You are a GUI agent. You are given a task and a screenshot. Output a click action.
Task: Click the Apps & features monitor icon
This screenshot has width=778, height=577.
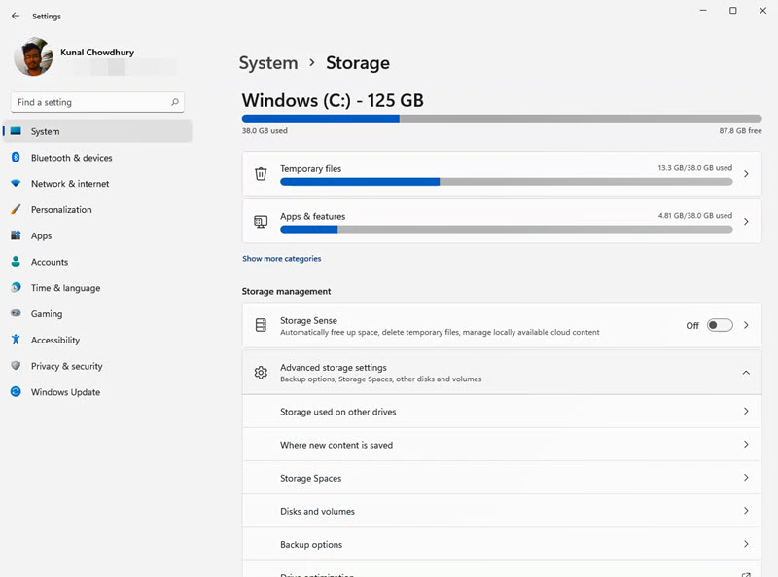pos(261,222)
